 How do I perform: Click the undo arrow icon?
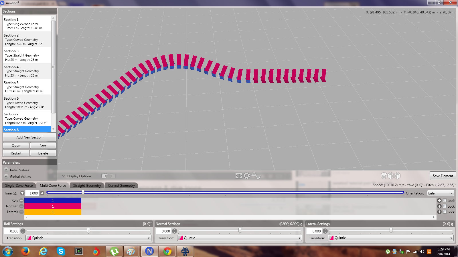click(x=105, y=176)
